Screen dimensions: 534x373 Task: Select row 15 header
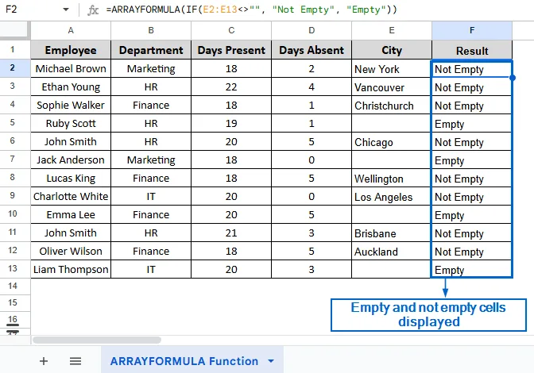coord(15,302)
